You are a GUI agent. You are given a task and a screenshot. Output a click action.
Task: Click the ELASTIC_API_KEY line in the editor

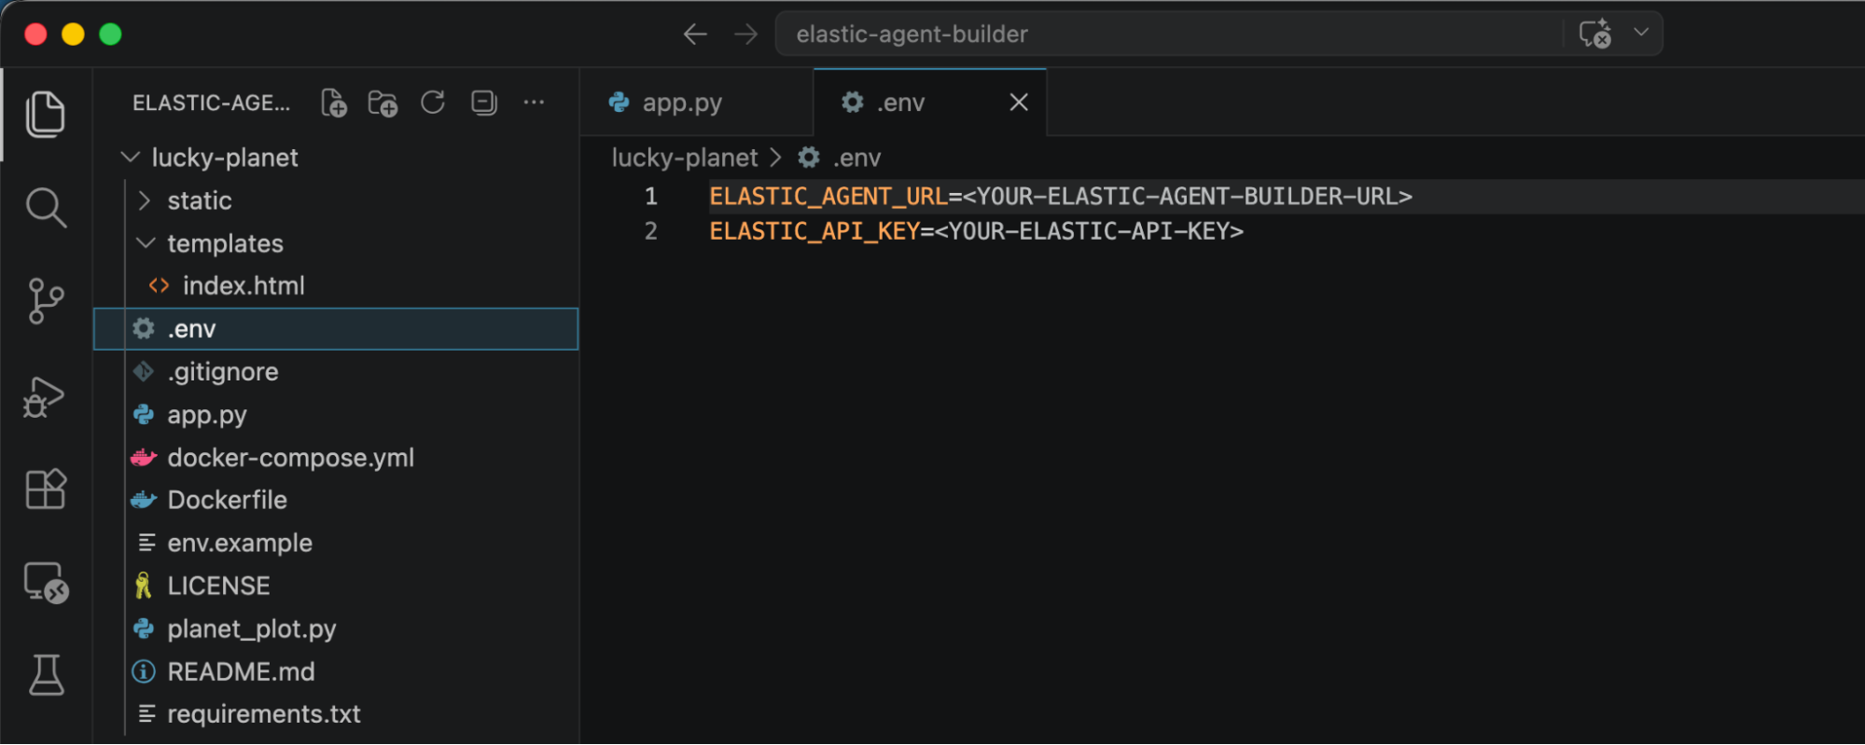tap(976, 231)
